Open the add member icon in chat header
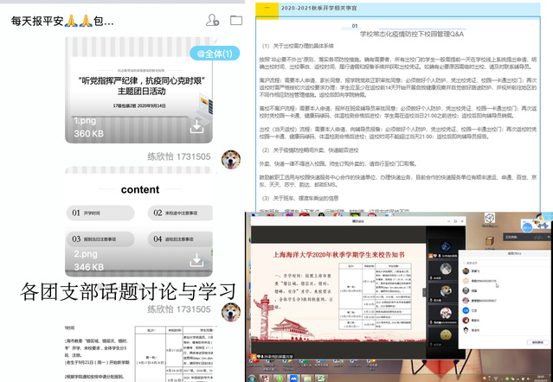553x382 pixels. click(213, 20)
